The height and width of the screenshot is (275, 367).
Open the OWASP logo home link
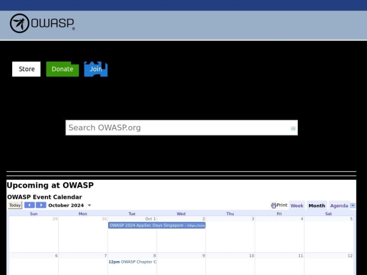click(x=42, y=23)
